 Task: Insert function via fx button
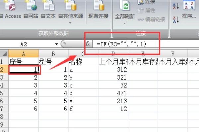pos(88,44)
